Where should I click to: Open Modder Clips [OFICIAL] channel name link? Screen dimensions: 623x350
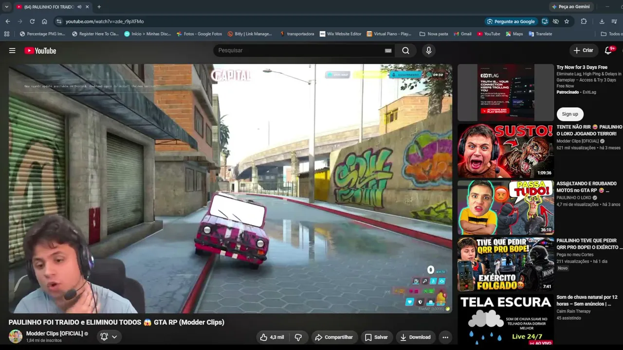click(55, 333)
